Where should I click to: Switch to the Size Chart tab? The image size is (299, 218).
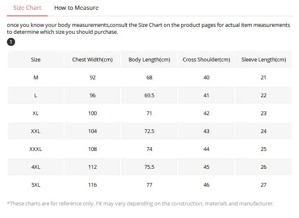[27, 8]
